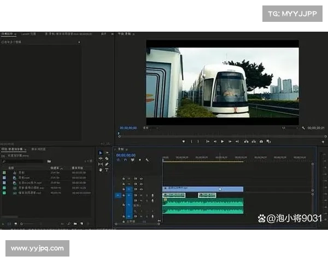
Task: Open timeline display settings wrench
Action: [147, 160]
